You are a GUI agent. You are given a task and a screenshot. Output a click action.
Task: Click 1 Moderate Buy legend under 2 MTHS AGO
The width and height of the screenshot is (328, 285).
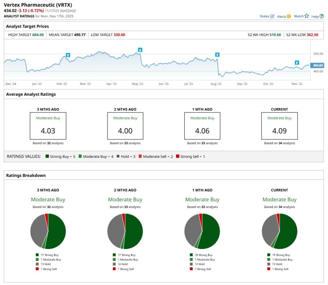pos(126,260)
